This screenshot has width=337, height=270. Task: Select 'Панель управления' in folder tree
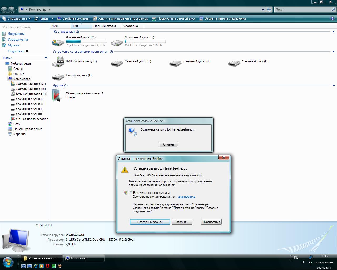tap(28, 129)
